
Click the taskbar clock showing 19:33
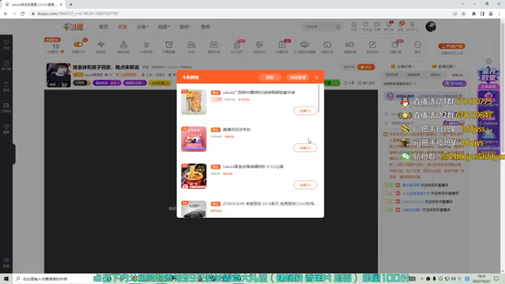click(481, 279)
